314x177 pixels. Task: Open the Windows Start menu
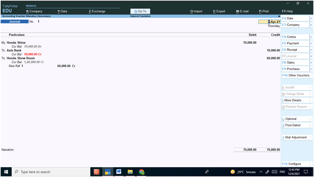6,172
